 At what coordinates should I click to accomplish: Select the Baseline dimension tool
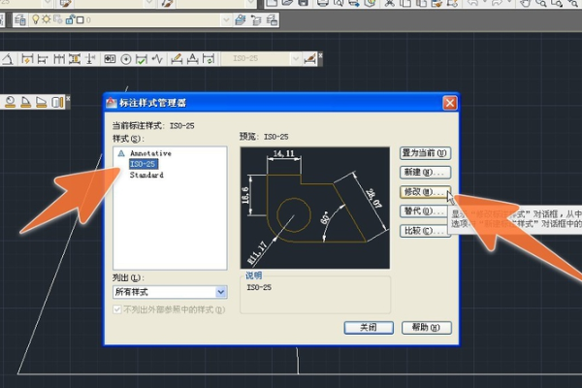coord(43,58)
